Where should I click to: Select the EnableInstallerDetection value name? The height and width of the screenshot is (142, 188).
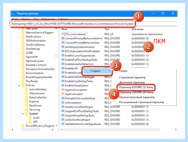click(79, 64)
